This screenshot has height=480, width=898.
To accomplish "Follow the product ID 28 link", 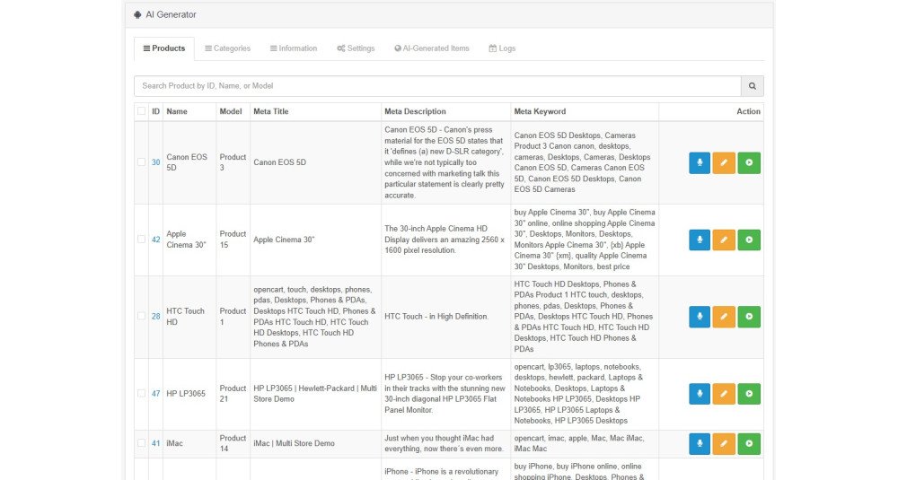I will click(x=155, y=317).
